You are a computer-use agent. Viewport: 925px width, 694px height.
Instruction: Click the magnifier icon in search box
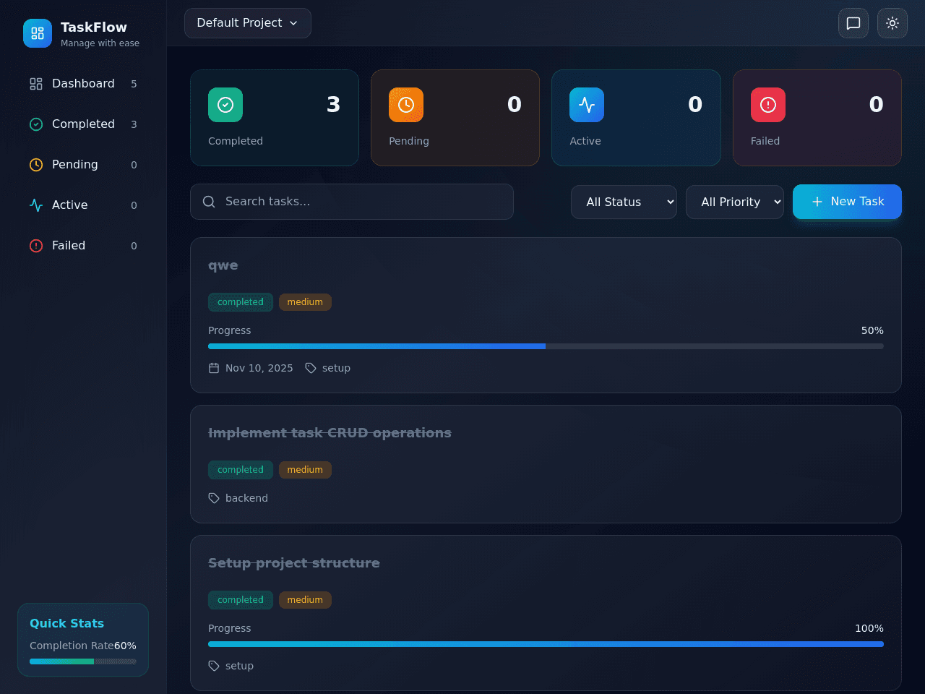pyautogui.click(x=209, y=202)
